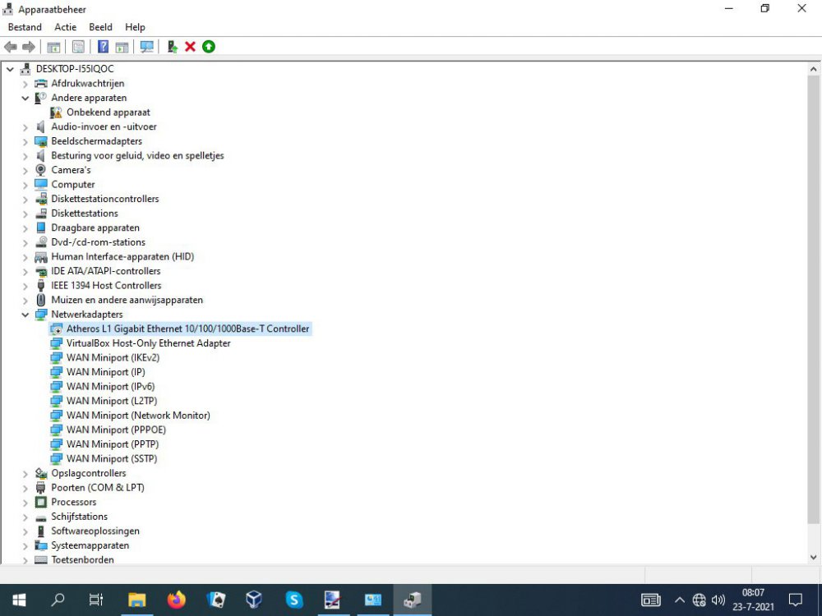Click the red X Uninstall device icon

[x=191, y=47]
